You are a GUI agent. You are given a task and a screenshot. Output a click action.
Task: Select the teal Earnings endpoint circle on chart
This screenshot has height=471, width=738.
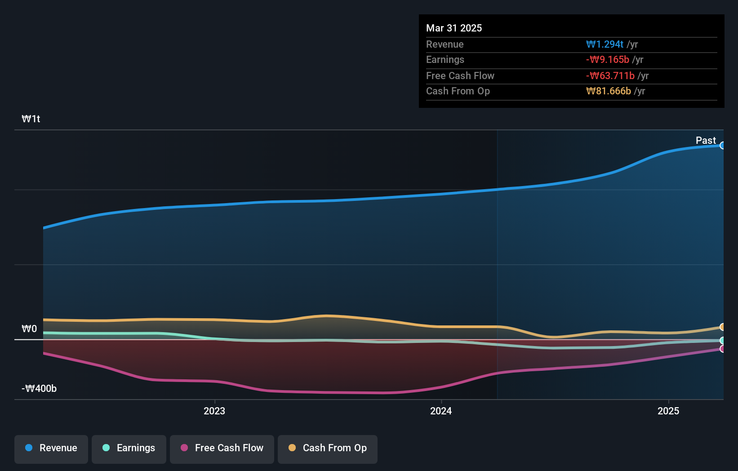(x=723, y=341)
